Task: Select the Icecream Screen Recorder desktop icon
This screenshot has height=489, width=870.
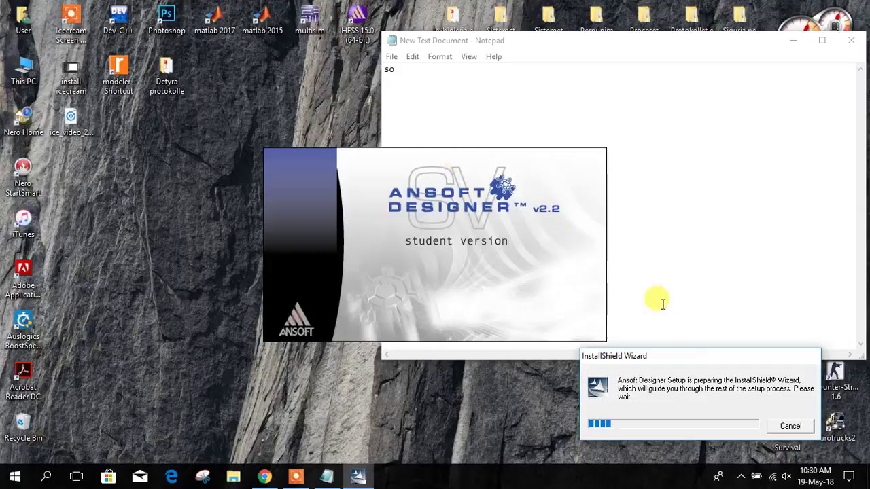Action: coord(71,24)
